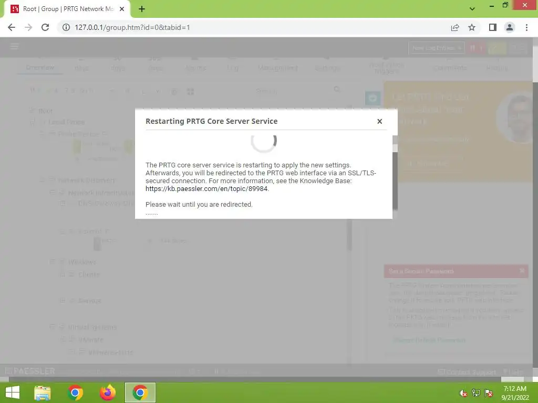The height and width of the screenshot is (403, 538).
Task: Open the kb.paessler.com topic 89984 link
Action: (206, 189)
